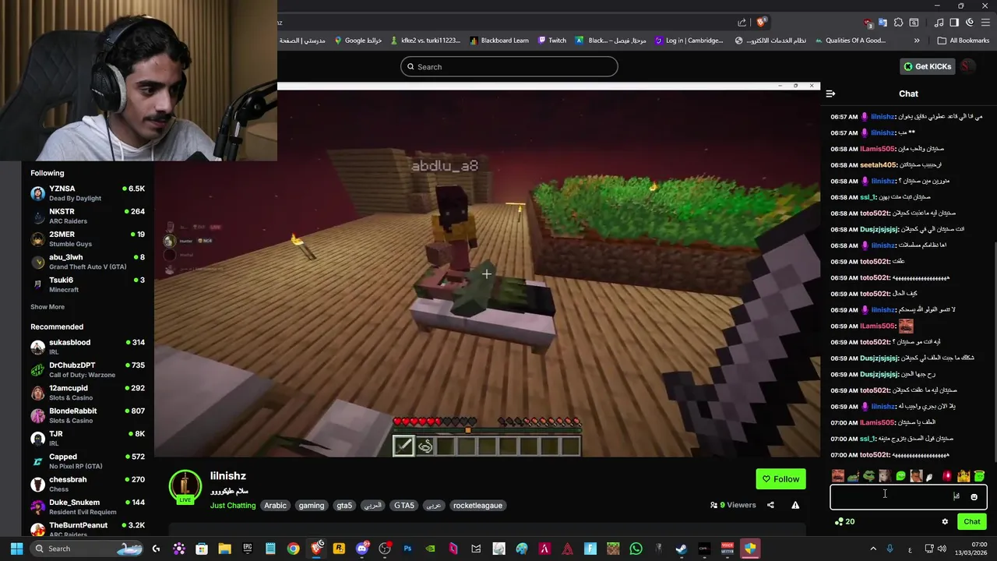Screen dimensions: 997x561
Task: Open 2SMER channel in Following
Action: [87, 238]
